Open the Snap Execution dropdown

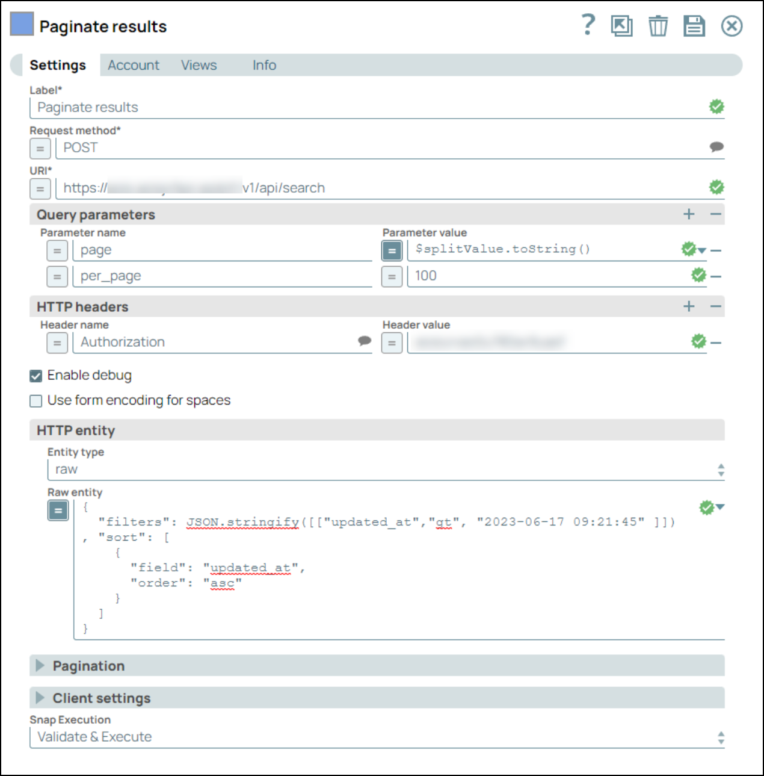pyautogui.click(x=377, y=737)
